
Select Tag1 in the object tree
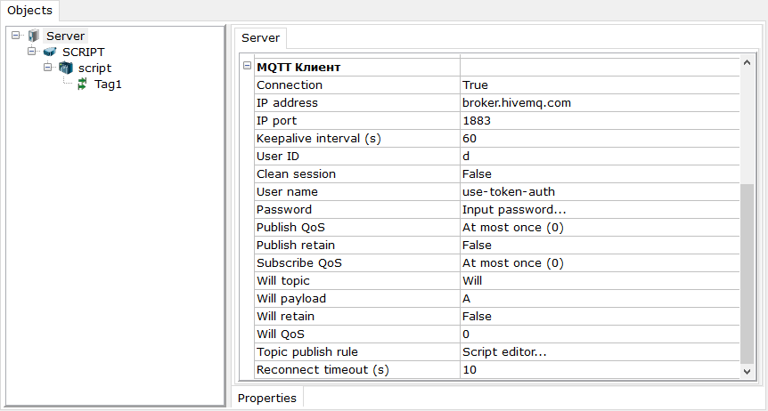click(108, 85)
